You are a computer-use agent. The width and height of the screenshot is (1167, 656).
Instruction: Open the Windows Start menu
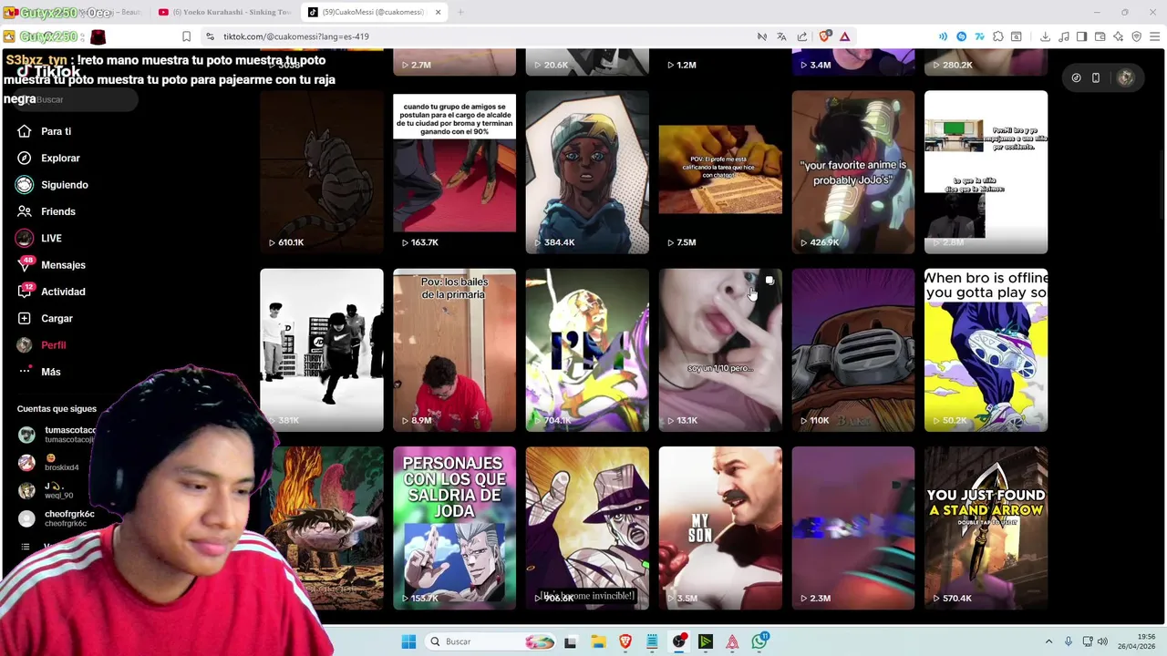[x=408, y=641]
